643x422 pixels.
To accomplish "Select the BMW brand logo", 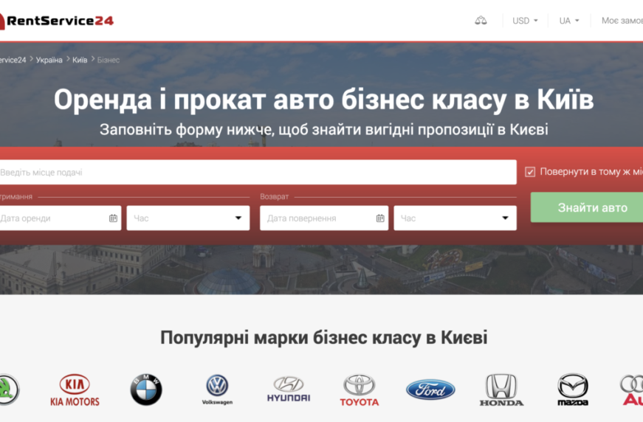I will (146, 390).
